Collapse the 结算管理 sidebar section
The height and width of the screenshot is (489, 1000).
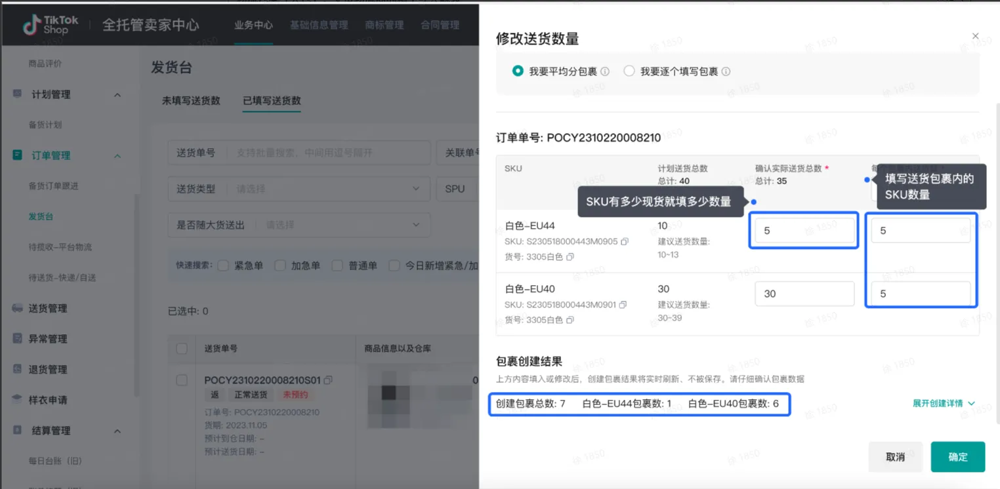117,431
